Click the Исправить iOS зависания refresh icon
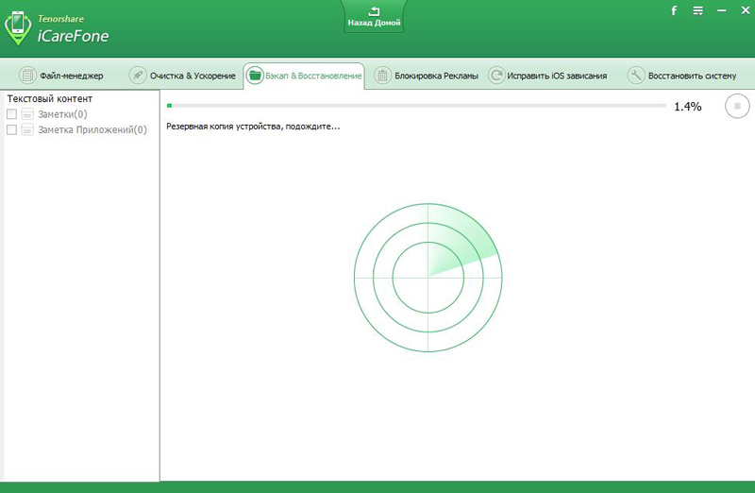This screenshot has height=493, width=755. click(x=496, y=76)
